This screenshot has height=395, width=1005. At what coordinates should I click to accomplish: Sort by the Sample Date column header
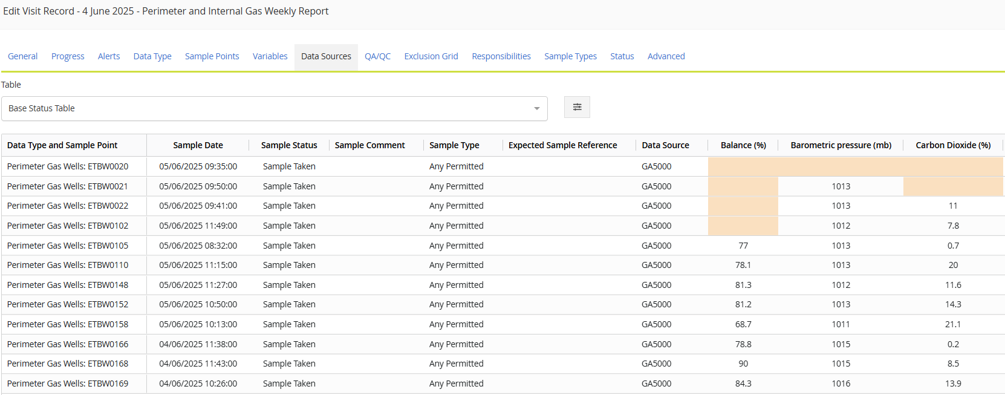point(198,145)
